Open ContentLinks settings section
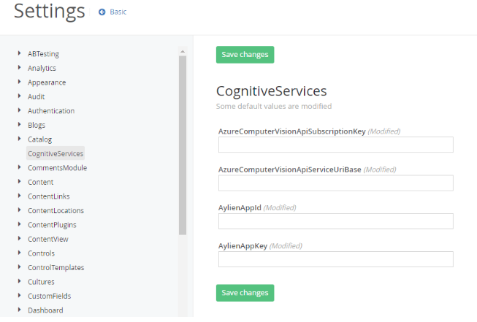 49,196
